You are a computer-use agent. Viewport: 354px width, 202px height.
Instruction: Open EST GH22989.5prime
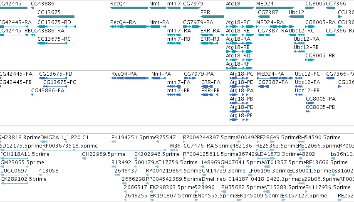pyautogui.click(x=84, y=158)
